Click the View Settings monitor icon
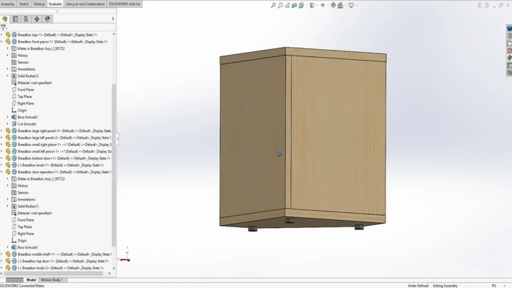512x288 pixels. coord(351,5)
